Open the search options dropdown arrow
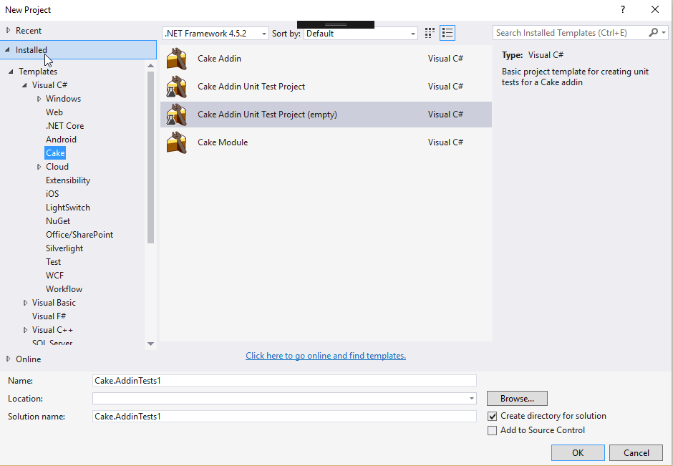The width and height of the screenshot is (673, 466). [664, 33]
